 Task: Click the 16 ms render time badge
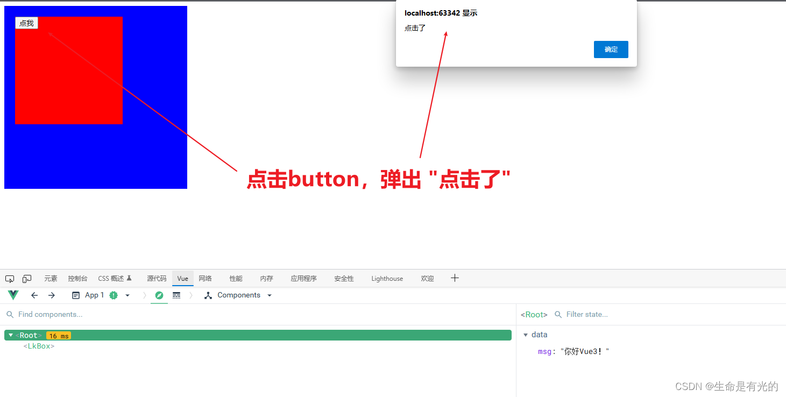[x=59, y=336]
